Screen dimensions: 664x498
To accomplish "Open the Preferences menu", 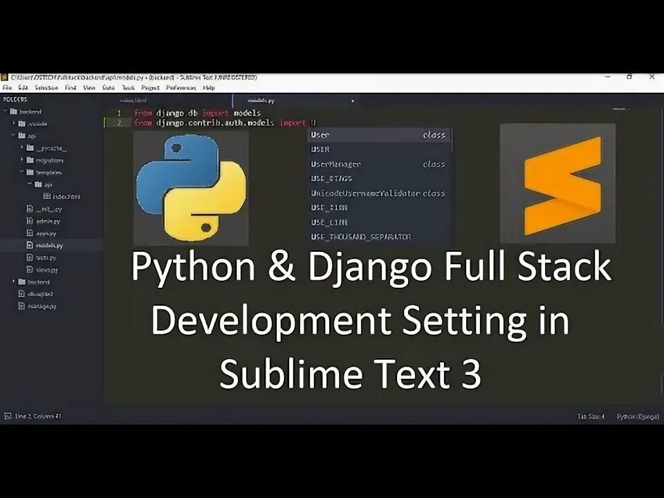I will click(x=181, y=88).
